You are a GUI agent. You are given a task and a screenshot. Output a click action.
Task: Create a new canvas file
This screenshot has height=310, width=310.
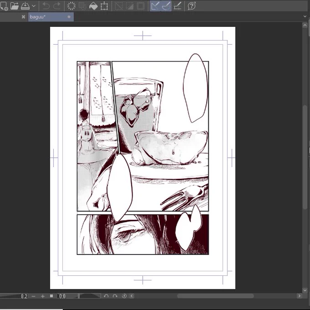click(4, 6)
